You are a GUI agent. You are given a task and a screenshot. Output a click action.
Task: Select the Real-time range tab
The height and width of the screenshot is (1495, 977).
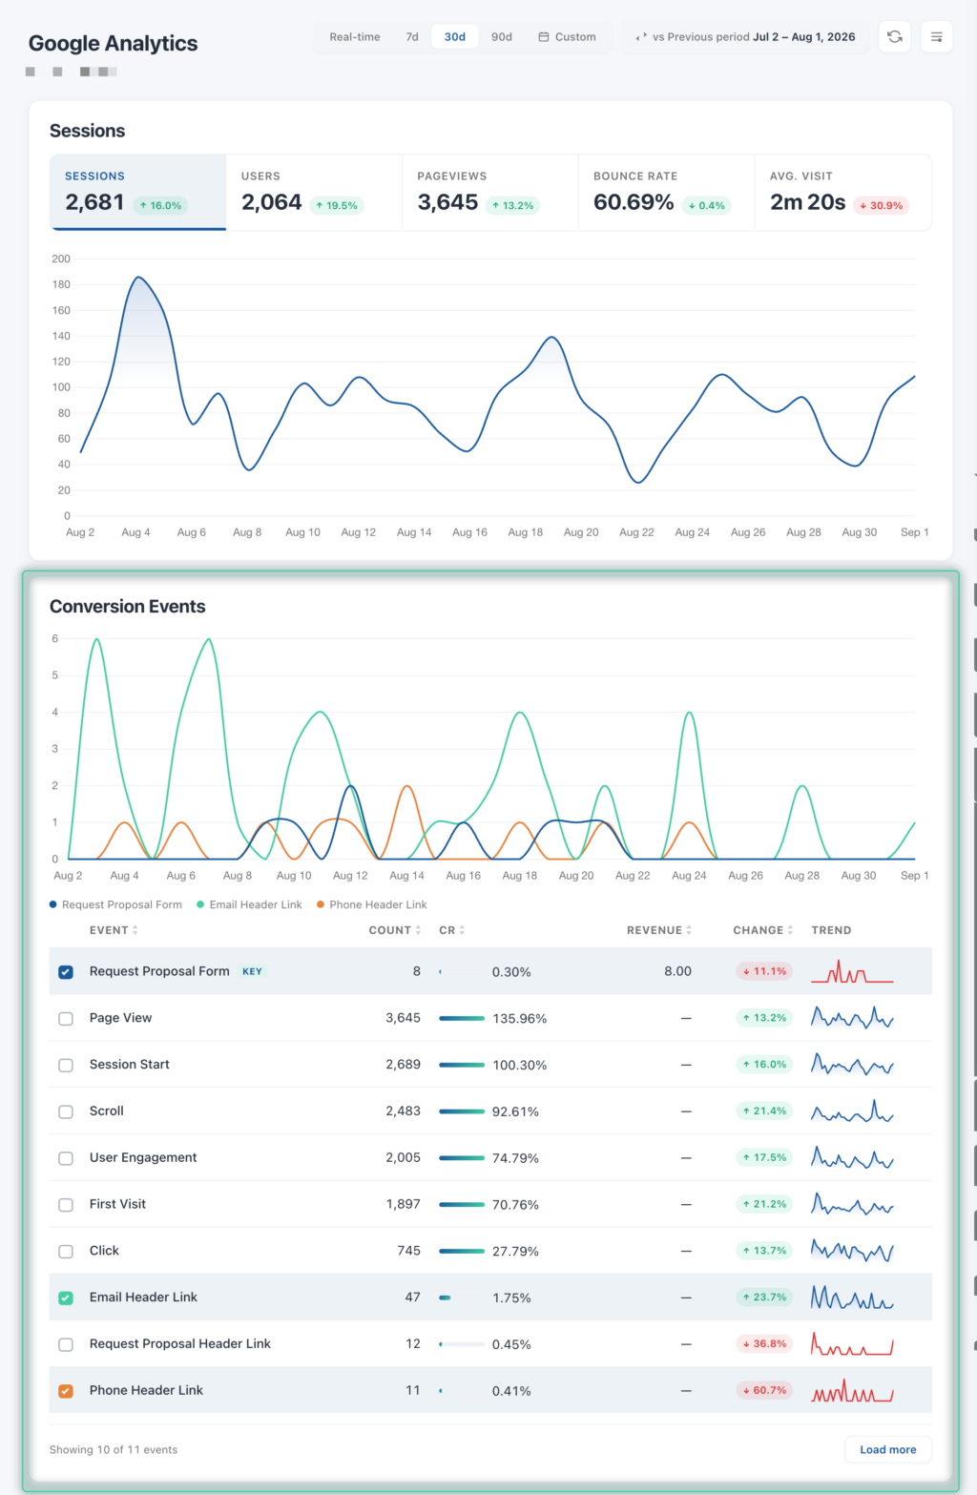[355, 37]
